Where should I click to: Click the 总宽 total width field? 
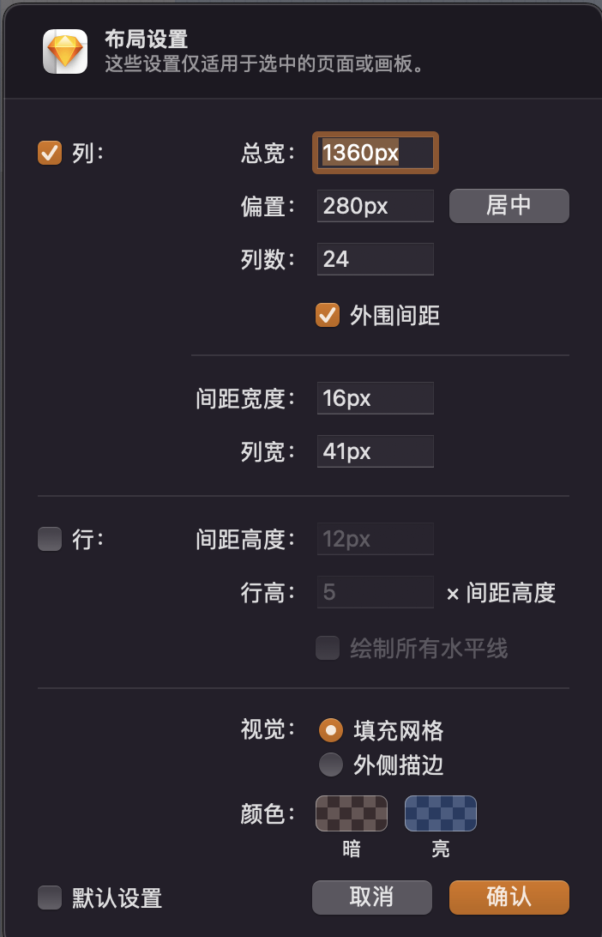[x=376, y=154]
